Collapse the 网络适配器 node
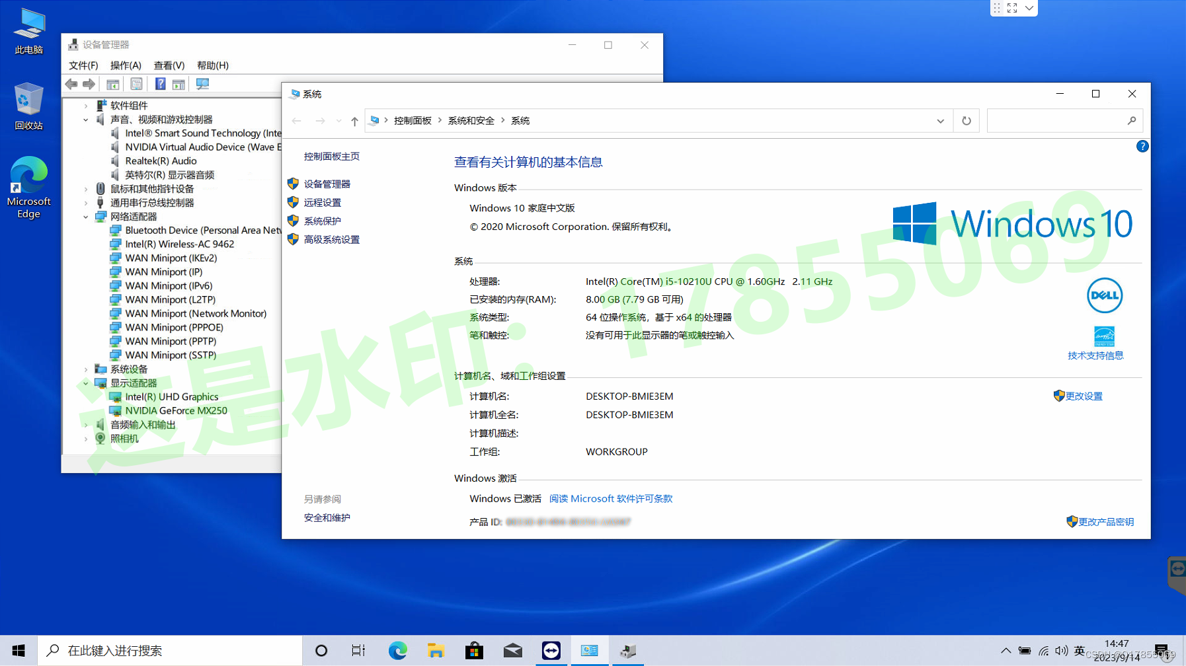1186x666 pixels. click(x=86, y=217)
